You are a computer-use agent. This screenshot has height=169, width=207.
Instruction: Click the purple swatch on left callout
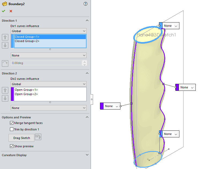pos(102,106)
